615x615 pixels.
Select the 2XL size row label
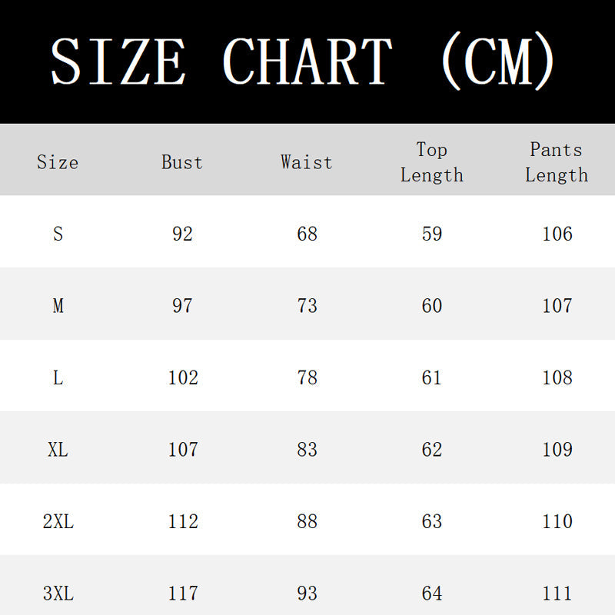[x=58, y=521]
